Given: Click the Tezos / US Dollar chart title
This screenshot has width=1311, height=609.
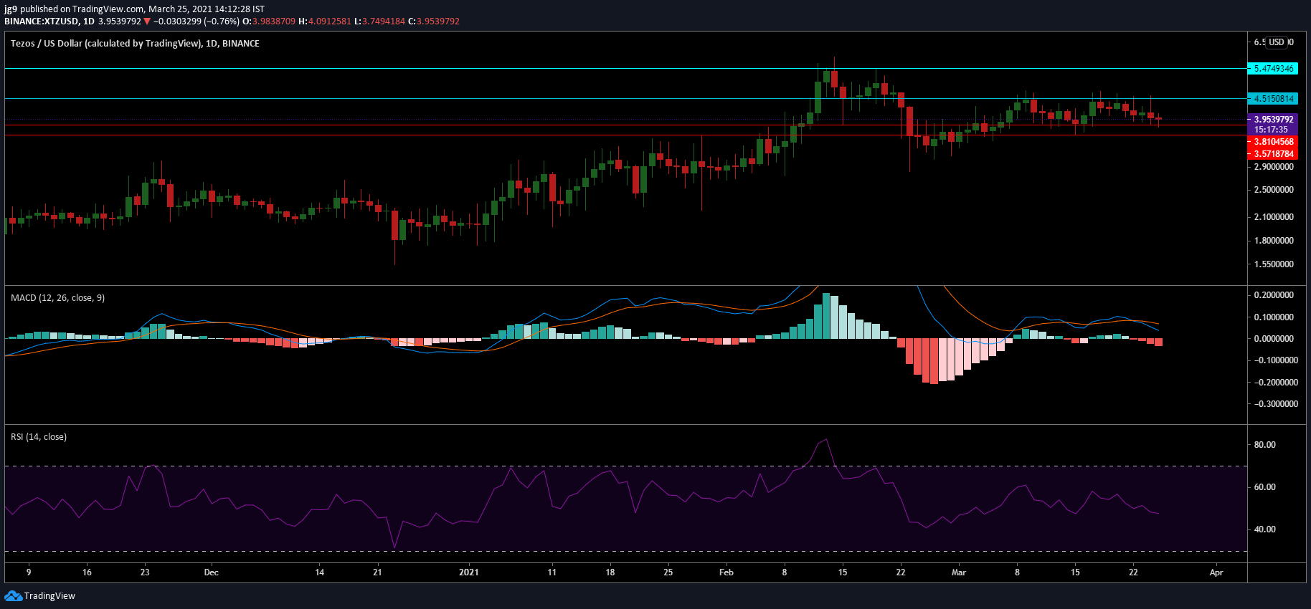Looking at the screenshot, I should [x=135, y=43].
